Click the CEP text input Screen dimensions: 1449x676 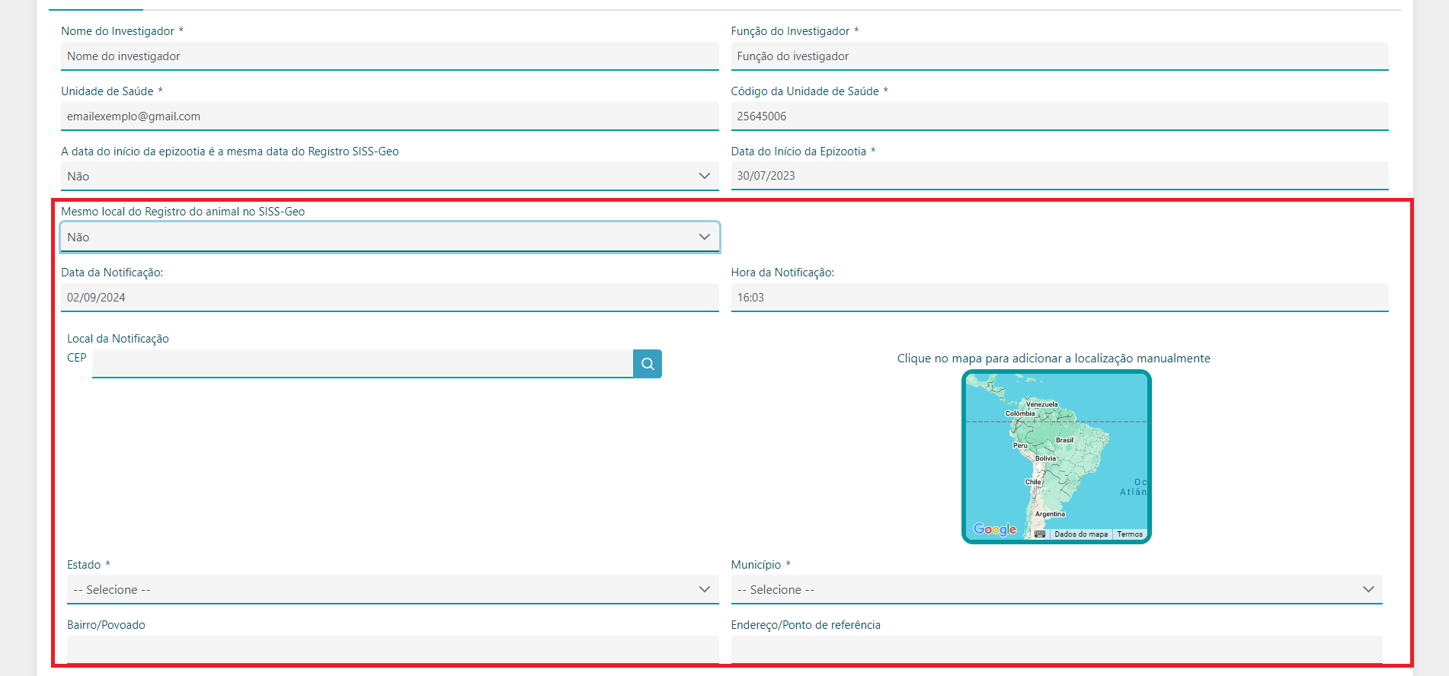pyautogui.click(x=362, y=364)
